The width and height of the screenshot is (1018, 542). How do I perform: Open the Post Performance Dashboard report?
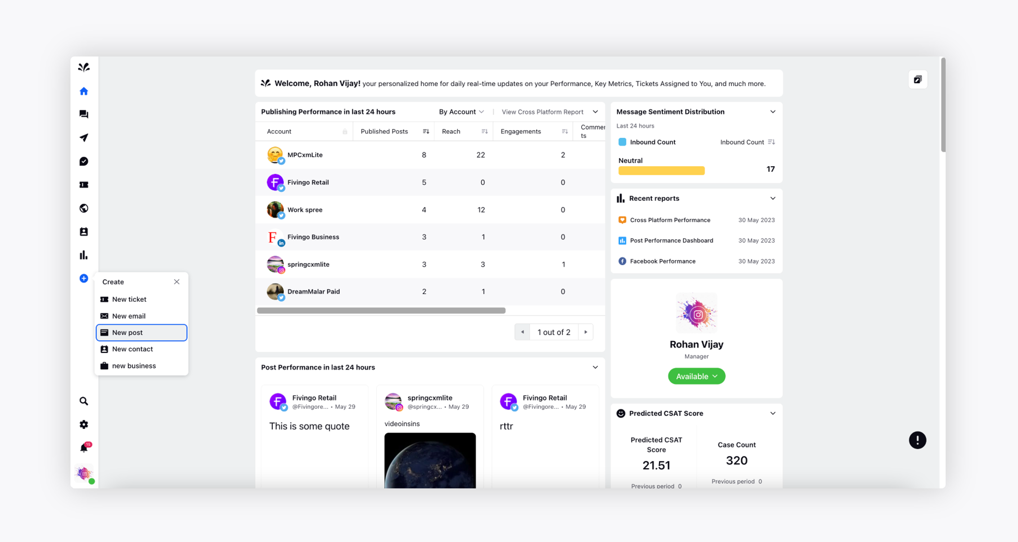671,241
